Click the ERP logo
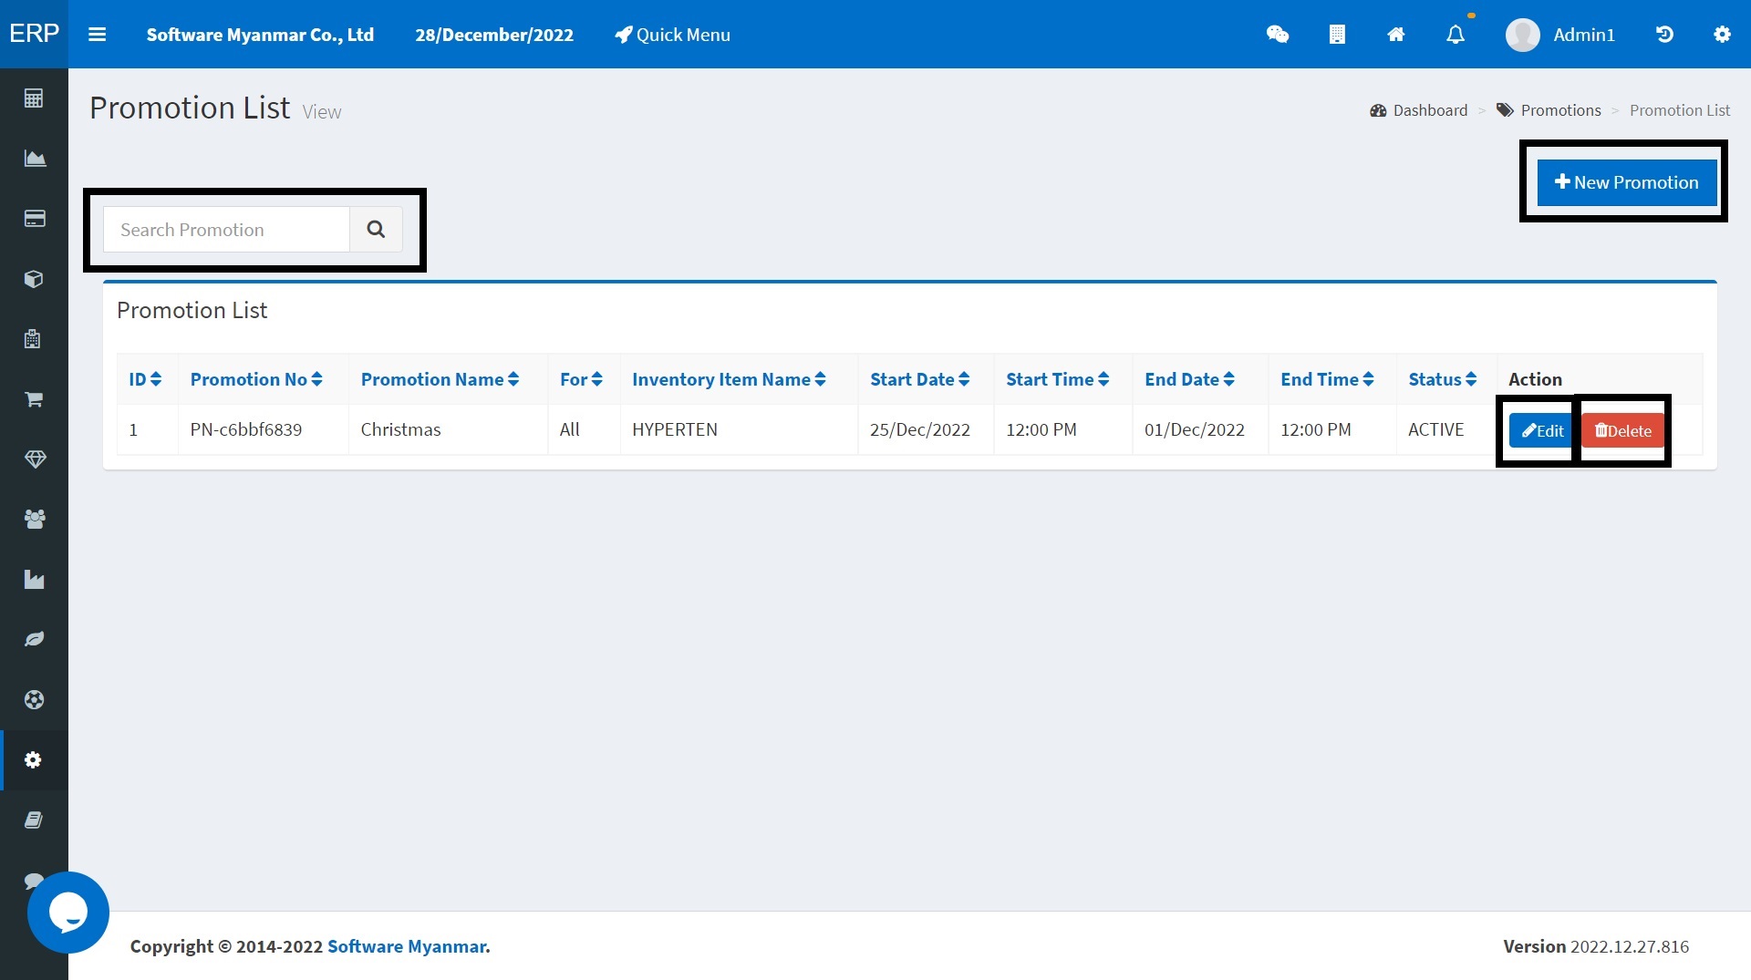1751x980 pixels. [34, 34]
